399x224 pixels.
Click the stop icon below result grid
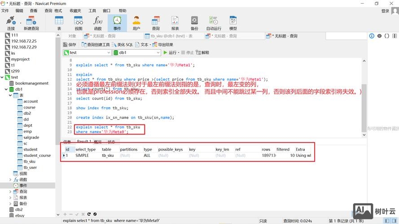point(95,214)
